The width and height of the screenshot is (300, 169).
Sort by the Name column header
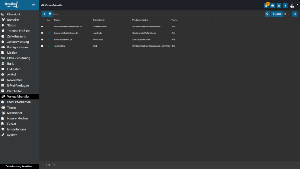(x=57, y=20)
